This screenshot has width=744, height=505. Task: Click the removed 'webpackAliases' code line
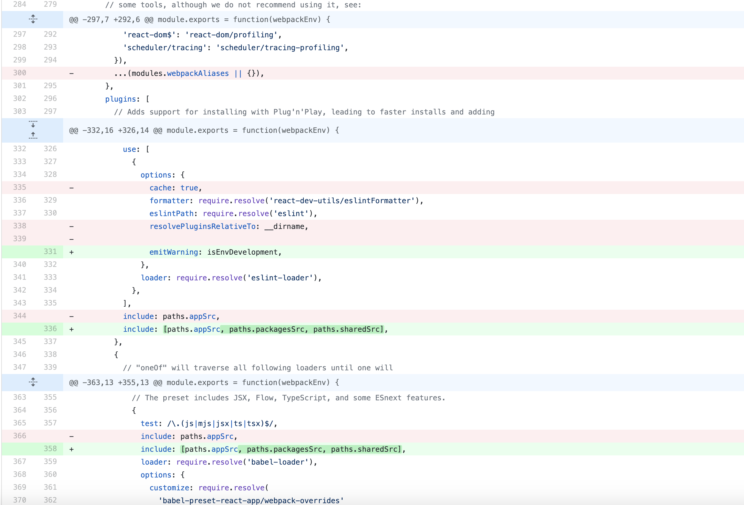[x=189, y=73]
